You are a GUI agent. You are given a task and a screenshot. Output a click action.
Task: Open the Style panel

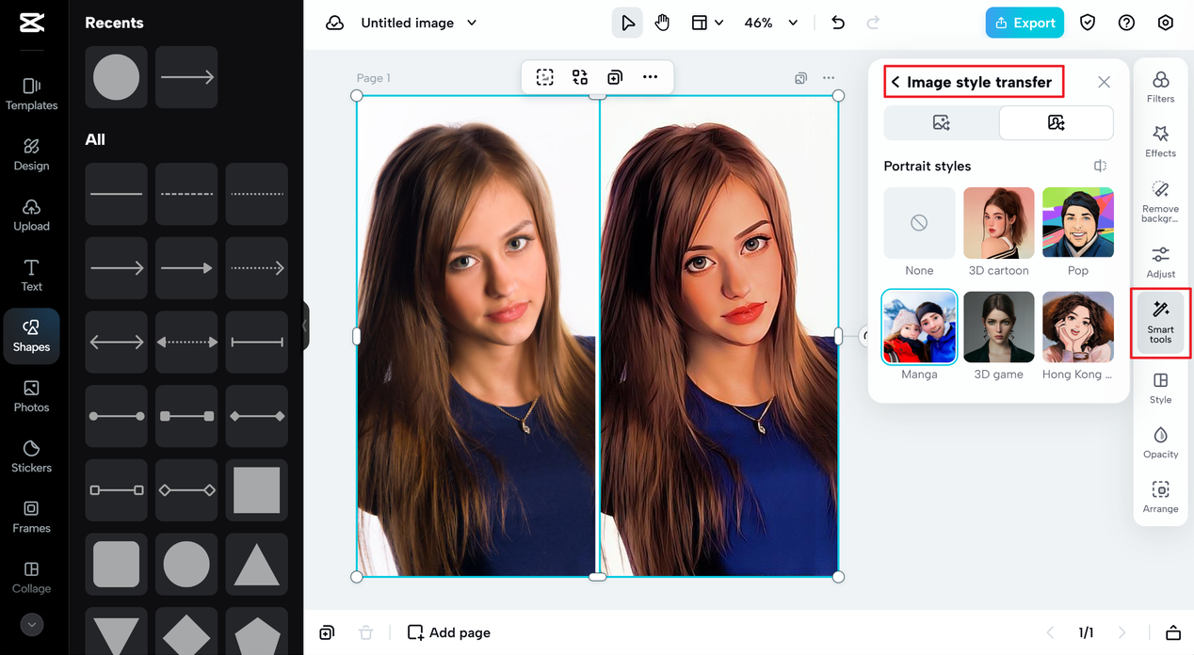click(x=1160, y=388)
